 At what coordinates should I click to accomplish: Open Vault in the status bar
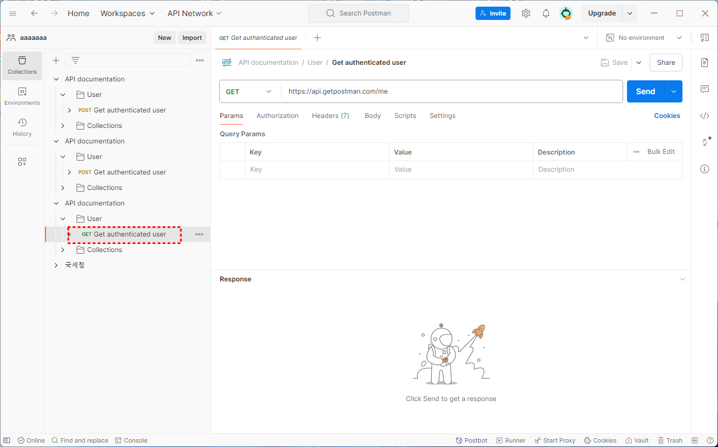637,440
